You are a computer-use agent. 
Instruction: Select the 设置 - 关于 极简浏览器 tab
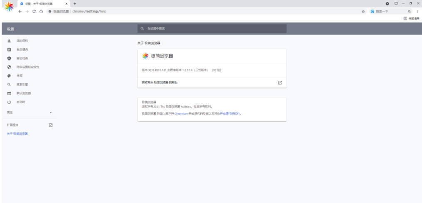[x=43, y=4]
